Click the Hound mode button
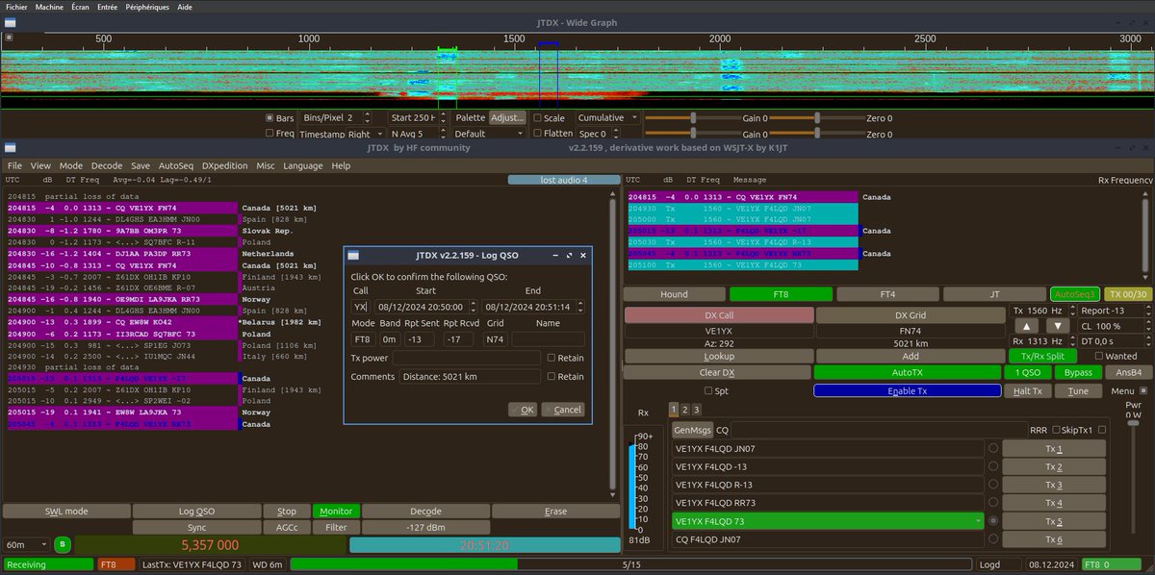 (674, 294)
